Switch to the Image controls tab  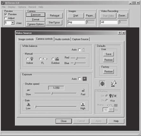click(x=26, y=39)
